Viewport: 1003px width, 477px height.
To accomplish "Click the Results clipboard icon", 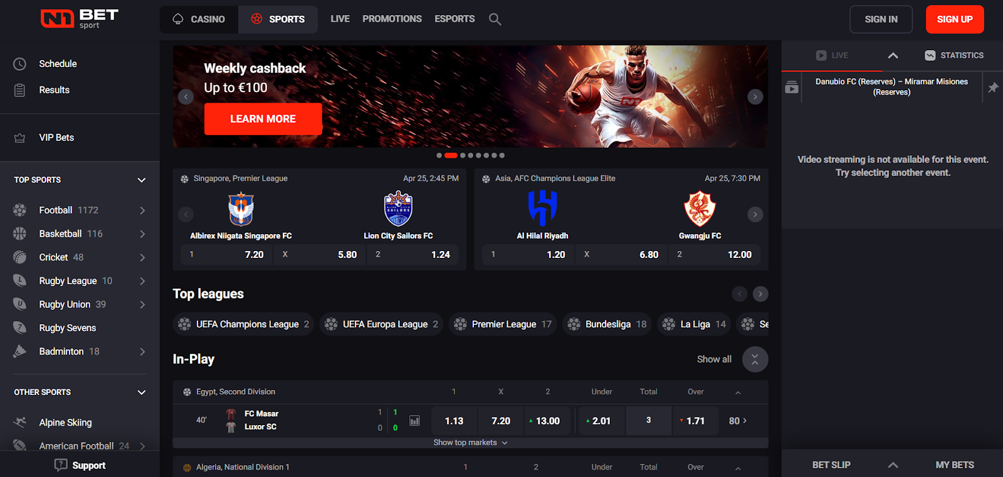I will 20,90.
